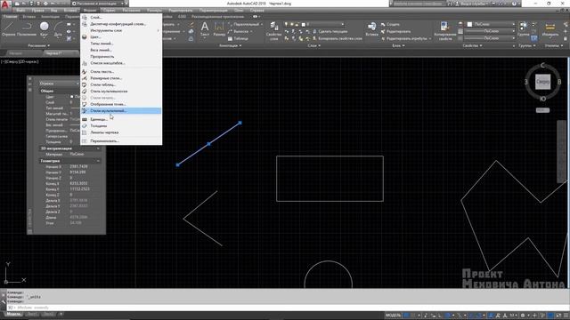Click the Выноска leader tool
The image size is (570, 320).
240,32
